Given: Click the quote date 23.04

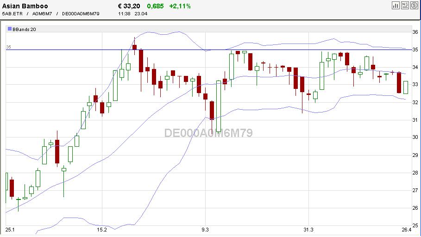Looking at the screenshot, I should [x=141, y=14].
